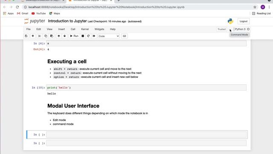Open the Maps bookmark

click(55, 13)
